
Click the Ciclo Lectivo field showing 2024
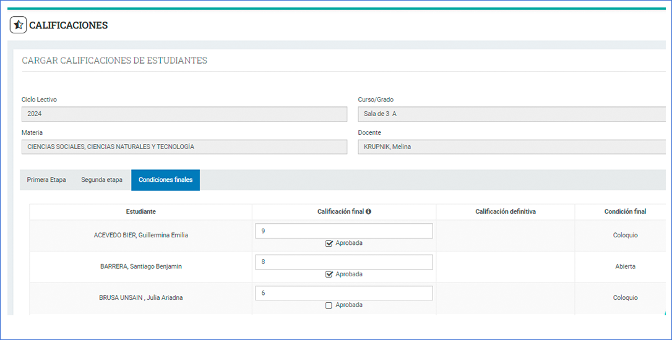[184, 114]
